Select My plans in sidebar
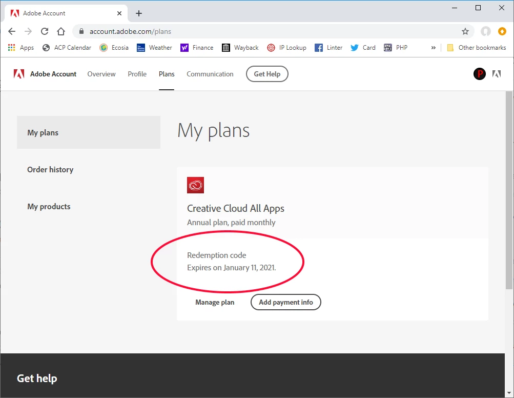 tap(89, 132)
